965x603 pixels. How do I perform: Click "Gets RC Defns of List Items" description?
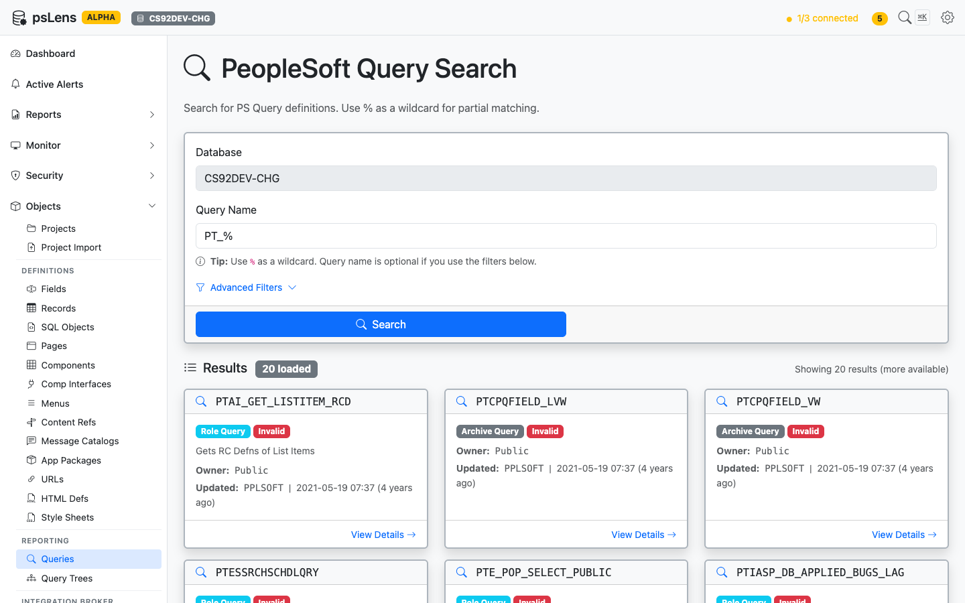[255, 451]
